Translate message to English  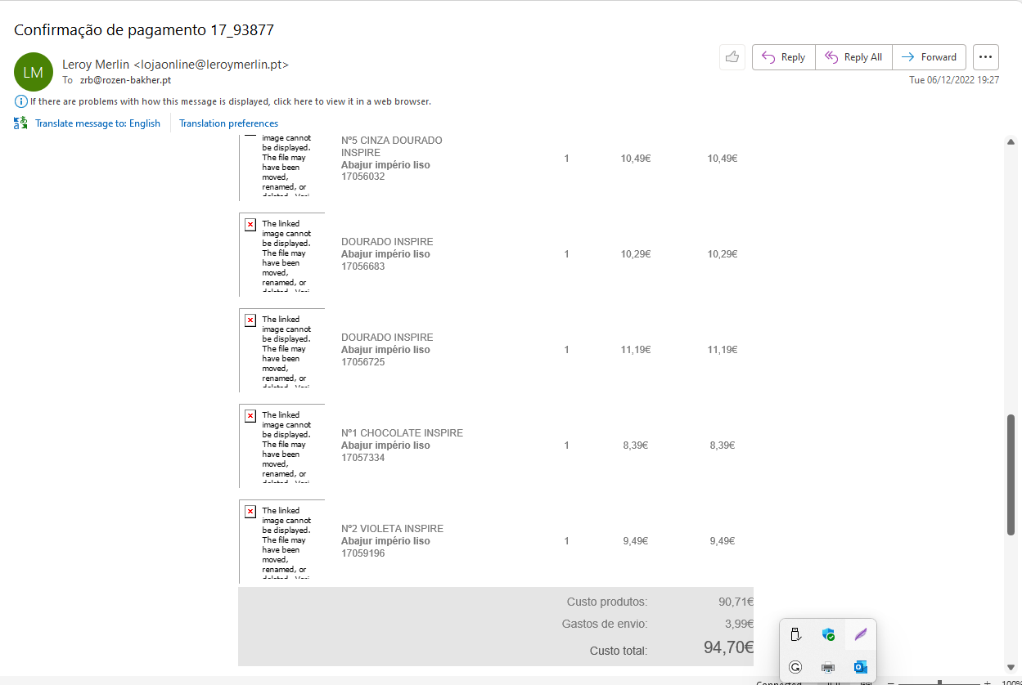pos(97,123)
